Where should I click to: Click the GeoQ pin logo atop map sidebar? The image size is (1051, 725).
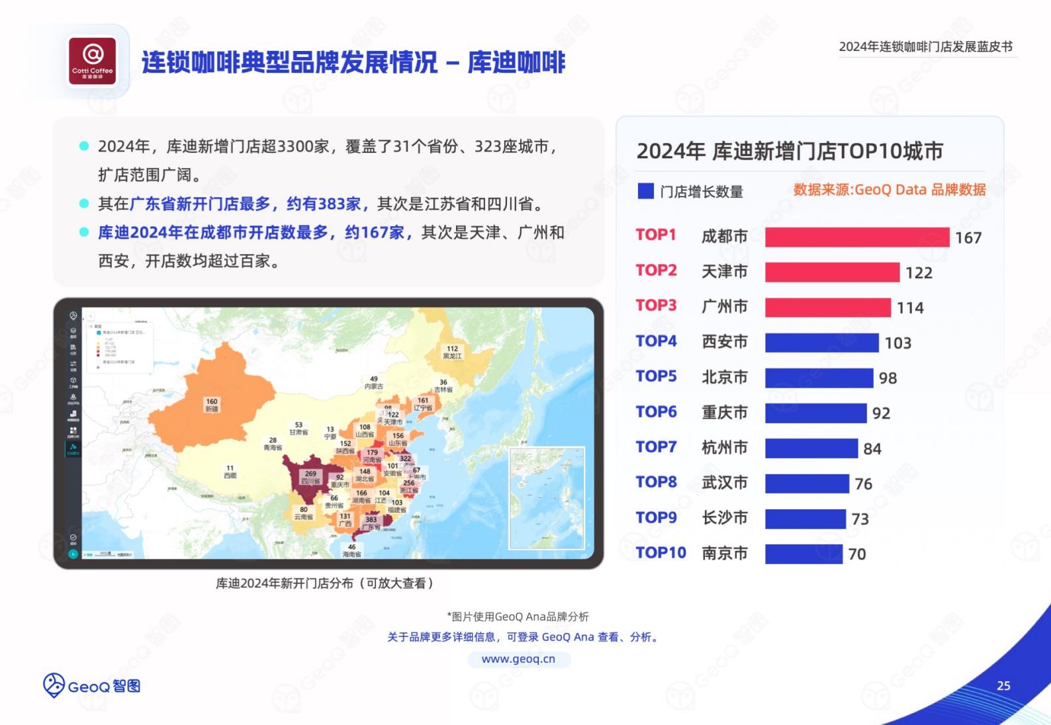(x=73, y=316)
